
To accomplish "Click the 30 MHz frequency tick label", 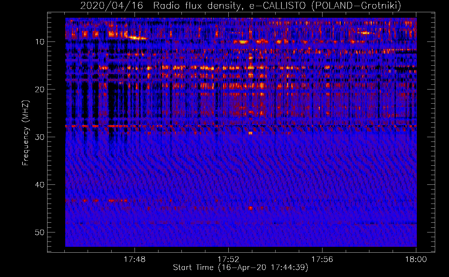I will [x=40, y=137].
